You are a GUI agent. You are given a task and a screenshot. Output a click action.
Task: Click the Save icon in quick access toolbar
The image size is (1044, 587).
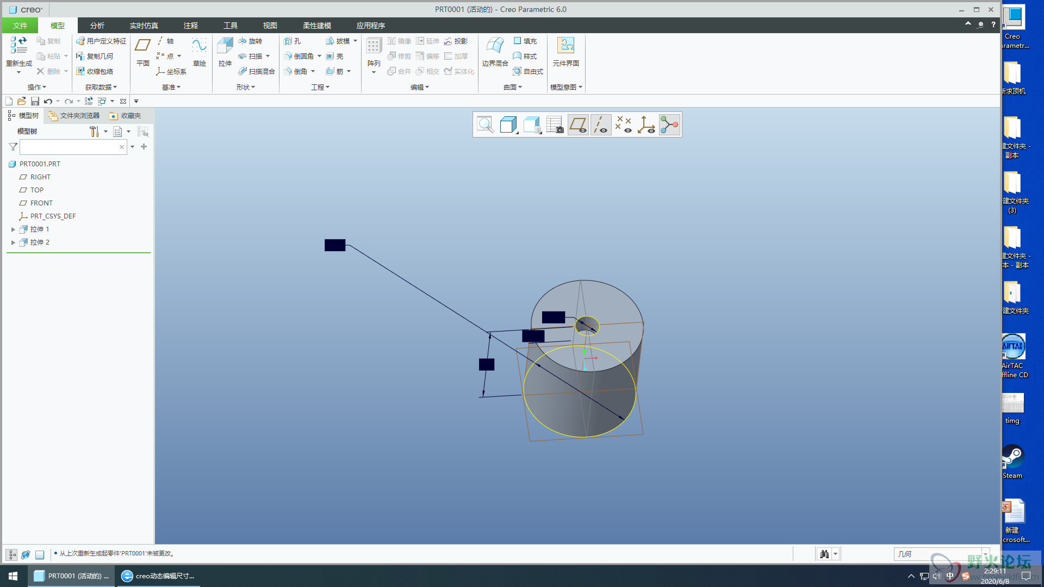(x=35, y=101)
